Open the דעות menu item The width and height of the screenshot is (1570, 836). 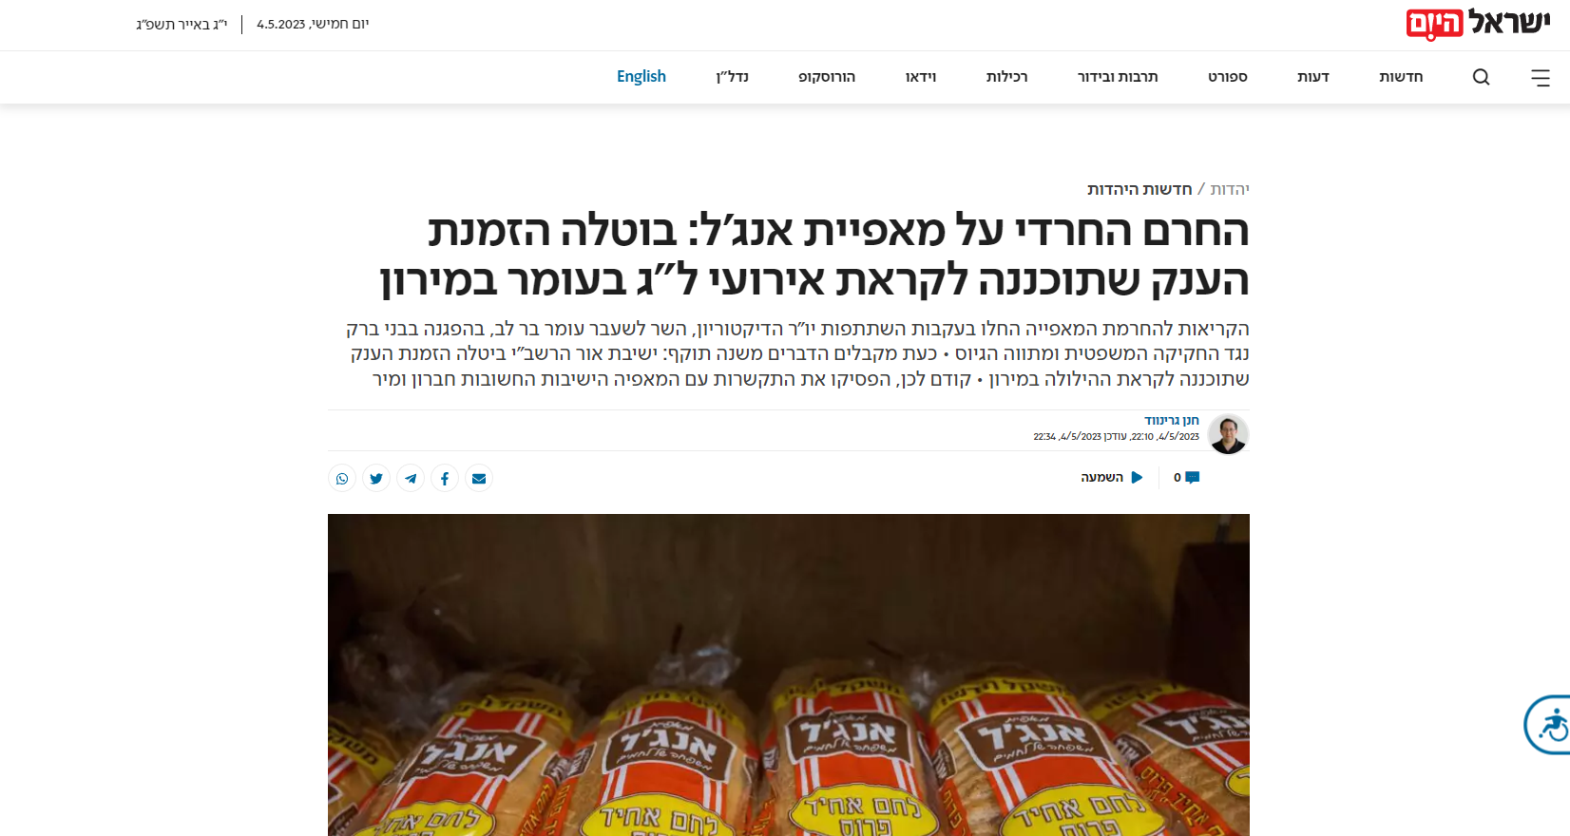point(1313,77)
